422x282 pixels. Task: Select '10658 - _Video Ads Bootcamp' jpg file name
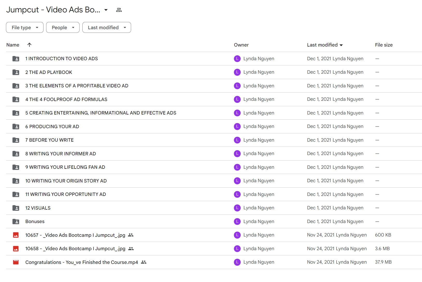tap(75, 249)
